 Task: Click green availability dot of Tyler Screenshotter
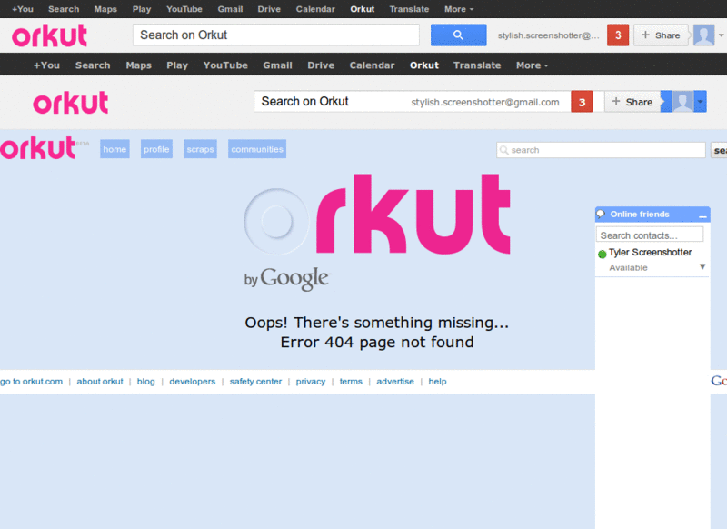(x=602, y=255)
